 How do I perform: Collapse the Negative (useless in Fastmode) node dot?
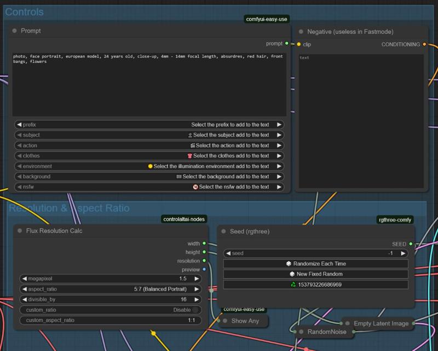[x=301, y=32]
